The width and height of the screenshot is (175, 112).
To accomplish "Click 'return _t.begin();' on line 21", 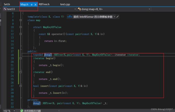I will click(51, 65).
